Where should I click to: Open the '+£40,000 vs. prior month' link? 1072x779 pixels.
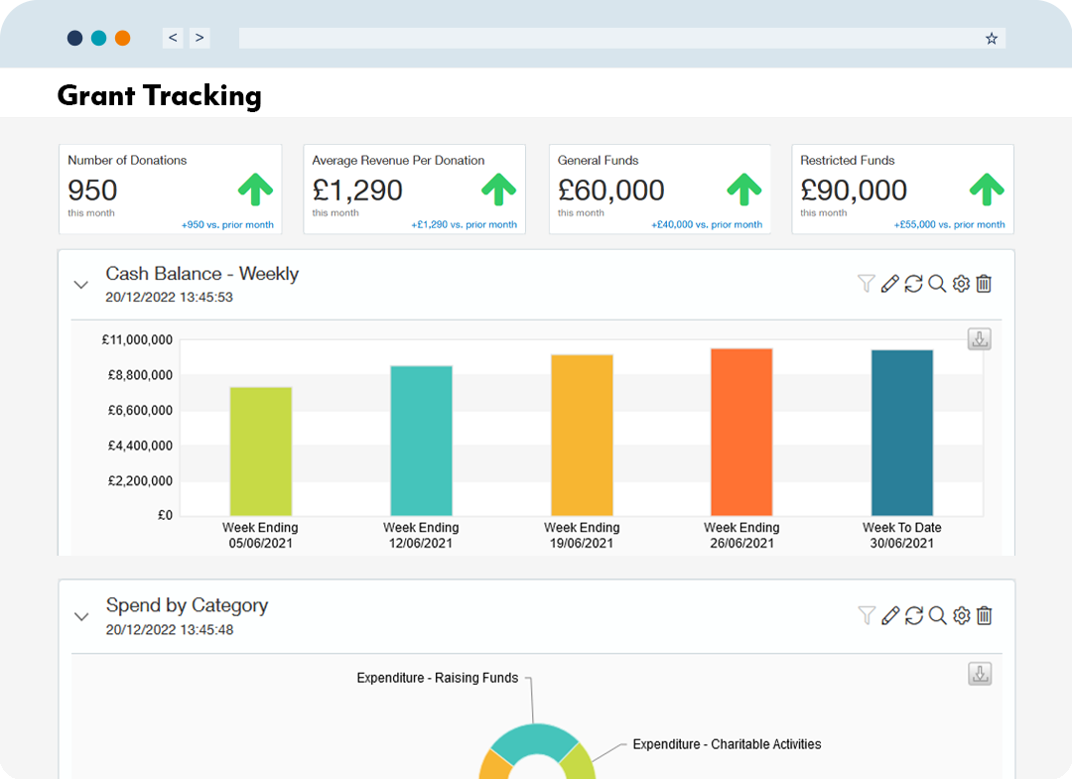tap(707, 225)
